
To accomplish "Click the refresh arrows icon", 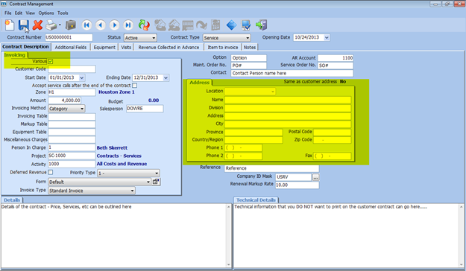I will pos(144,25).
